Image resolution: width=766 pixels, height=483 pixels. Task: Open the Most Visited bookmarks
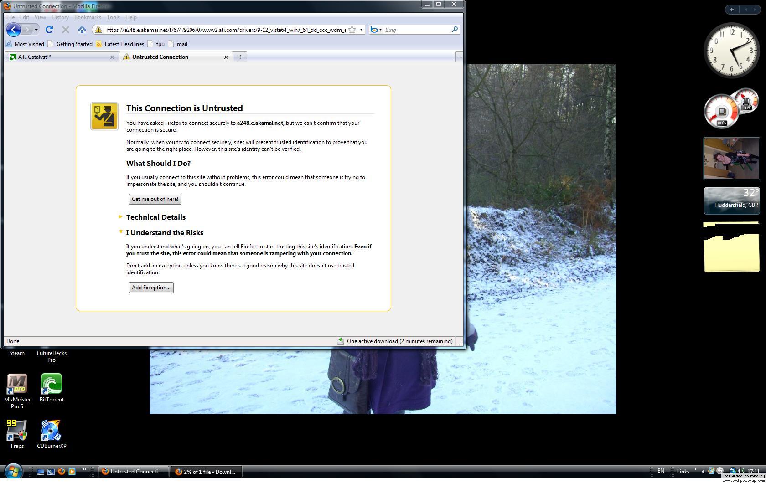[x=25, y=44]
